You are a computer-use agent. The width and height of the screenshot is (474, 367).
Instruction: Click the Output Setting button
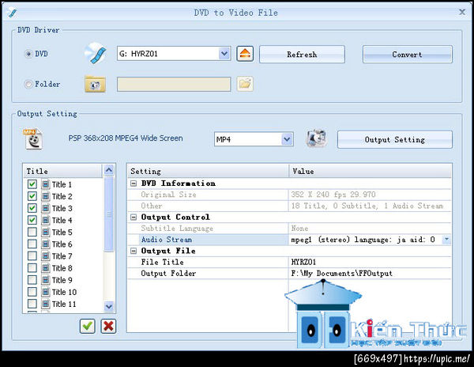(x=395, y=139)
